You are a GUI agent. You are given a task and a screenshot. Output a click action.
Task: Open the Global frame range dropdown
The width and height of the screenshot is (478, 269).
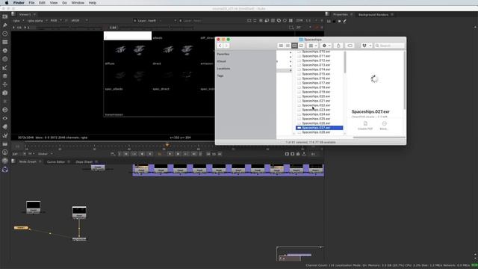tap(45, 154)
